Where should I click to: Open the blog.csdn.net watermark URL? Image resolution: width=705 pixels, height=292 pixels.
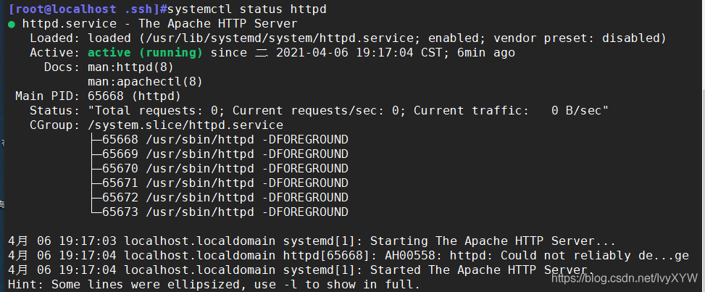click(x=624, y=278)
